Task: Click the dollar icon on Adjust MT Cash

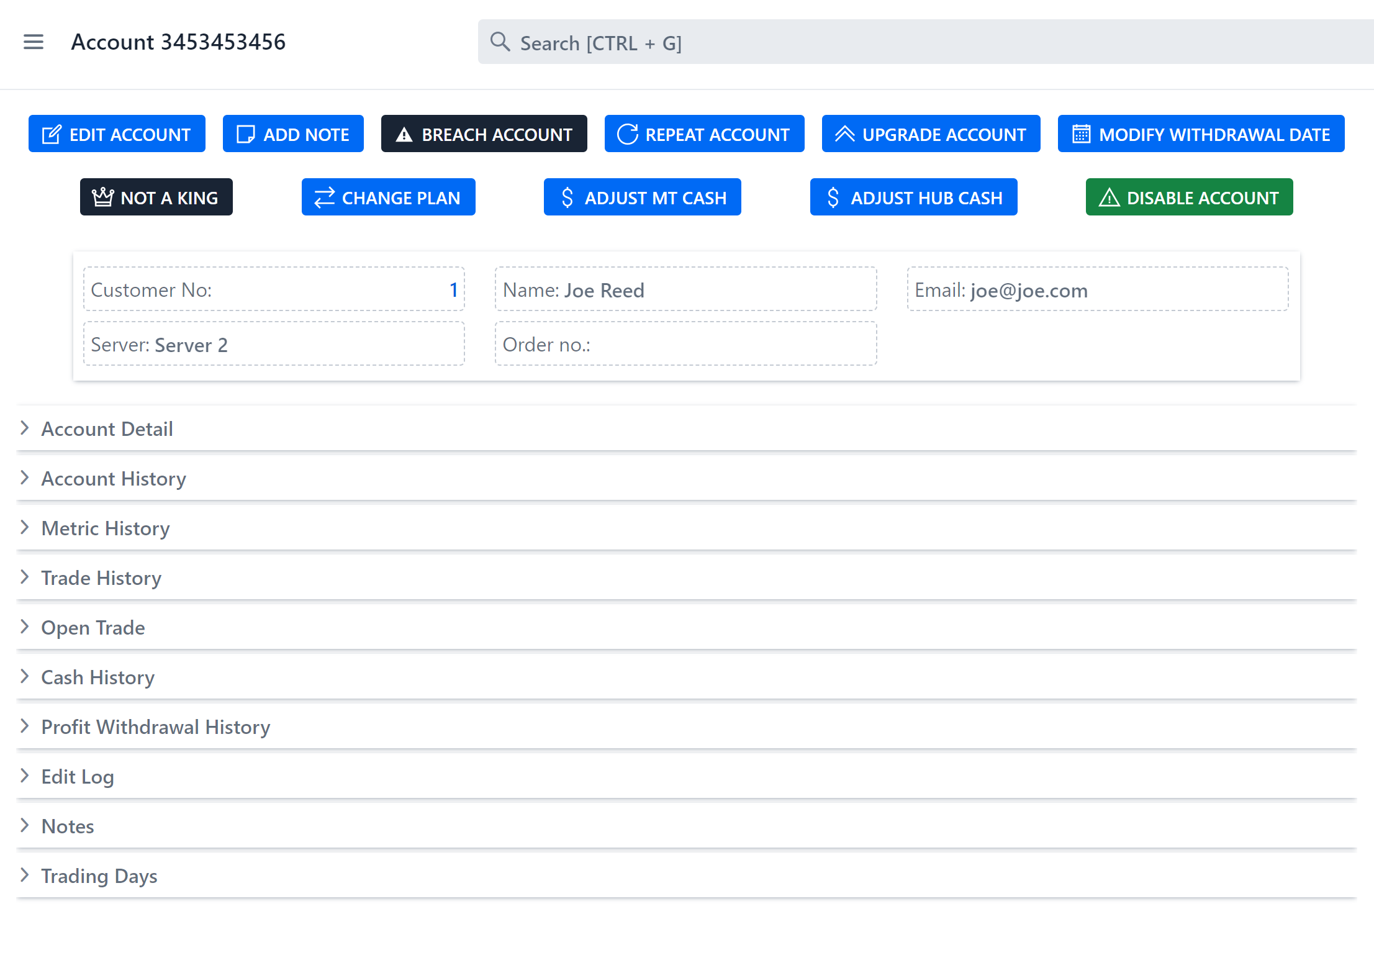Action: pos(567,197)
